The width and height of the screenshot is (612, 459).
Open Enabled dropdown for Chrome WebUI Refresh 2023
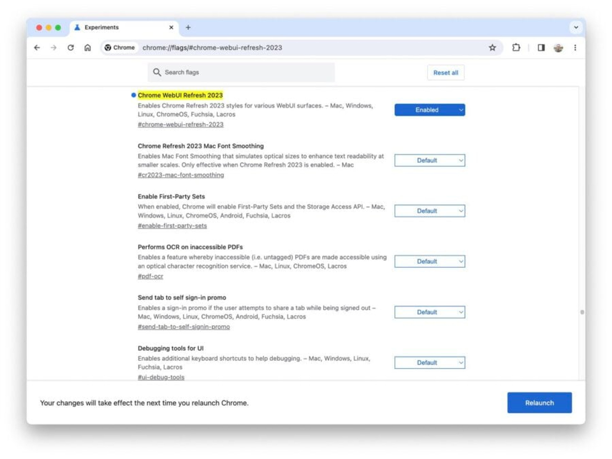(430, 110)
